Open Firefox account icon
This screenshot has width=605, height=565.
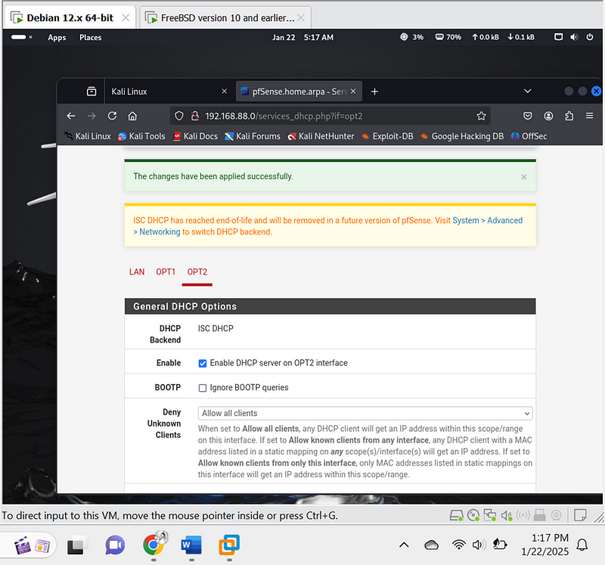[x=548, y=116]
